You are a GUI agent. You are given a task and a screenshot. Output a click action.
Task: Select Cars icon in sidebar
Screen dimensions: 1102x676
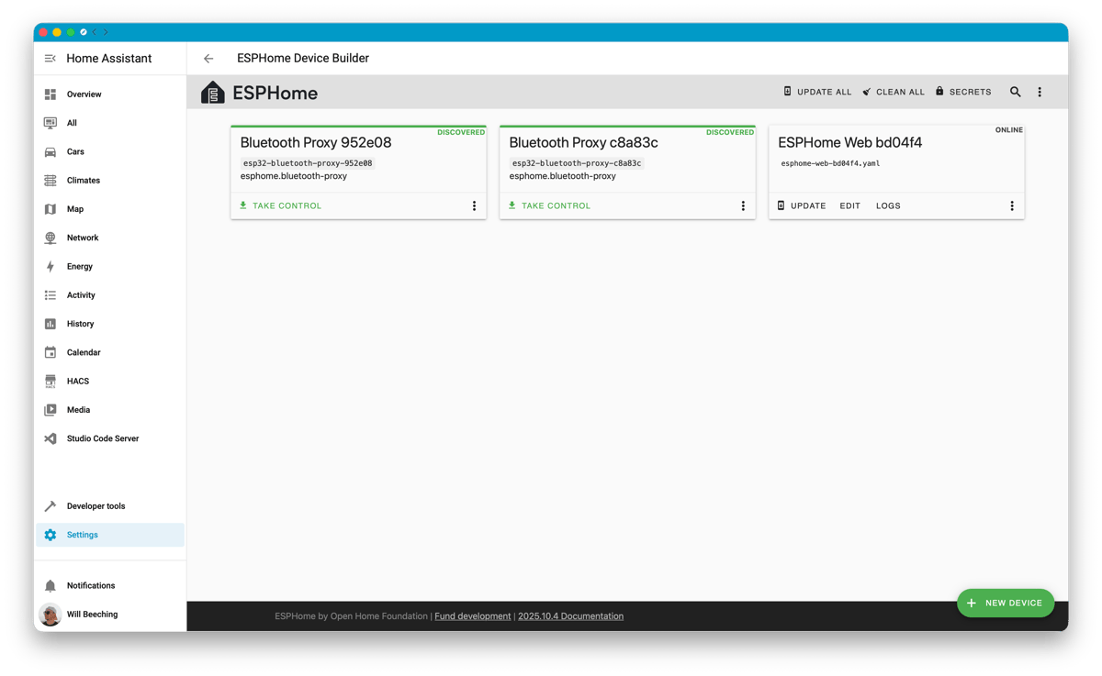click(51, 151)
